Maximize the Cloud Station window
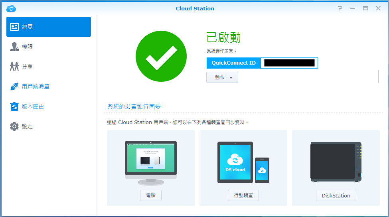The height and width of the screenshot is (217, 389). click(365, 8)
